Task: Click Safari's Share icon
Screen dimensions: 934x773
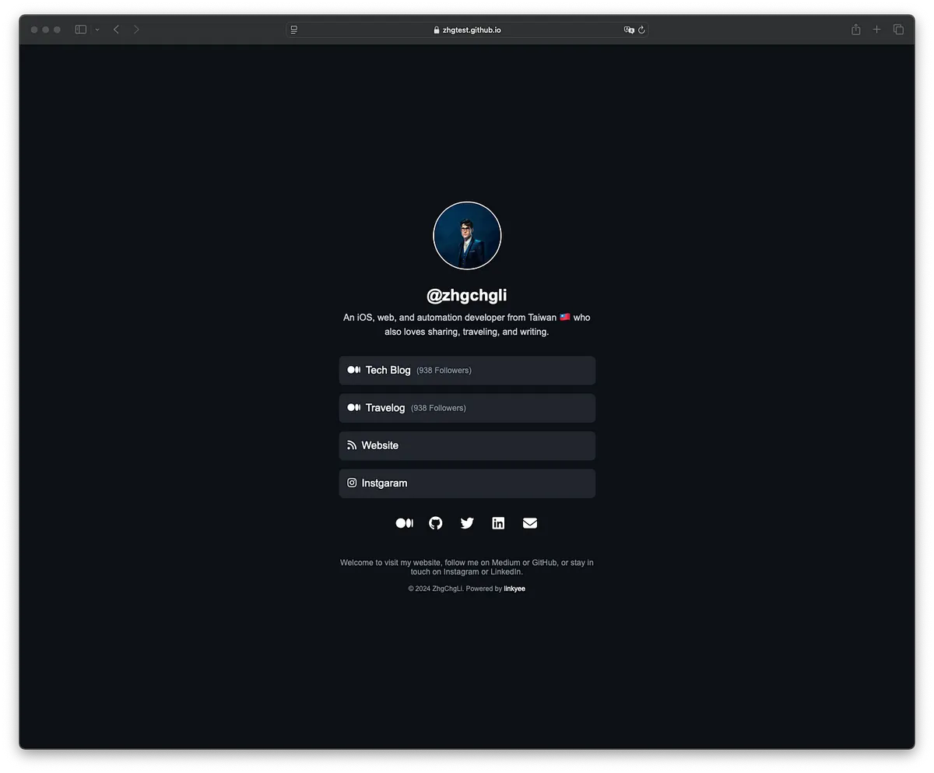Action: [855, 30]
